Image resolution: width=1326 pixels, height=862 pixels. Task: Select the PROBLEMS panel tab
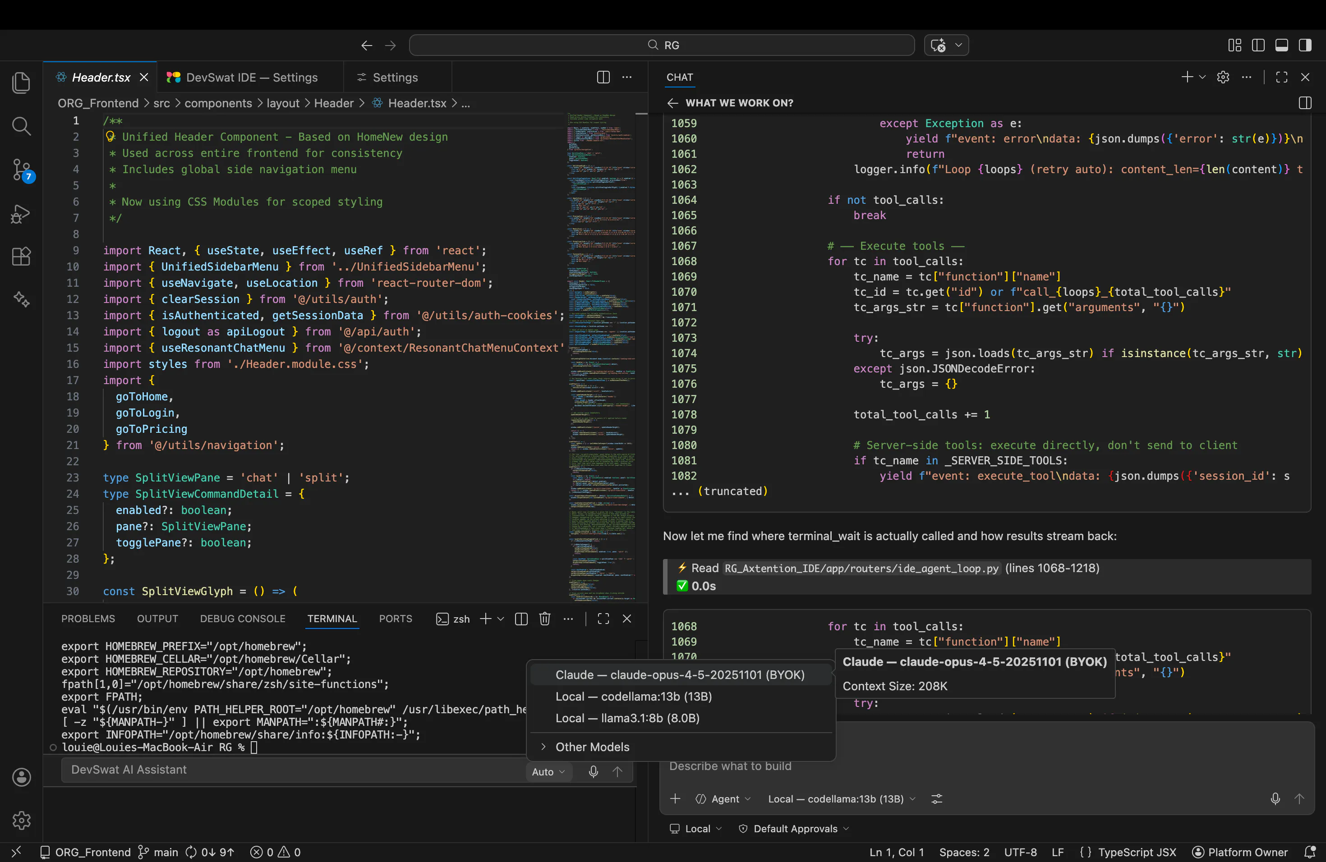point(88,619)
